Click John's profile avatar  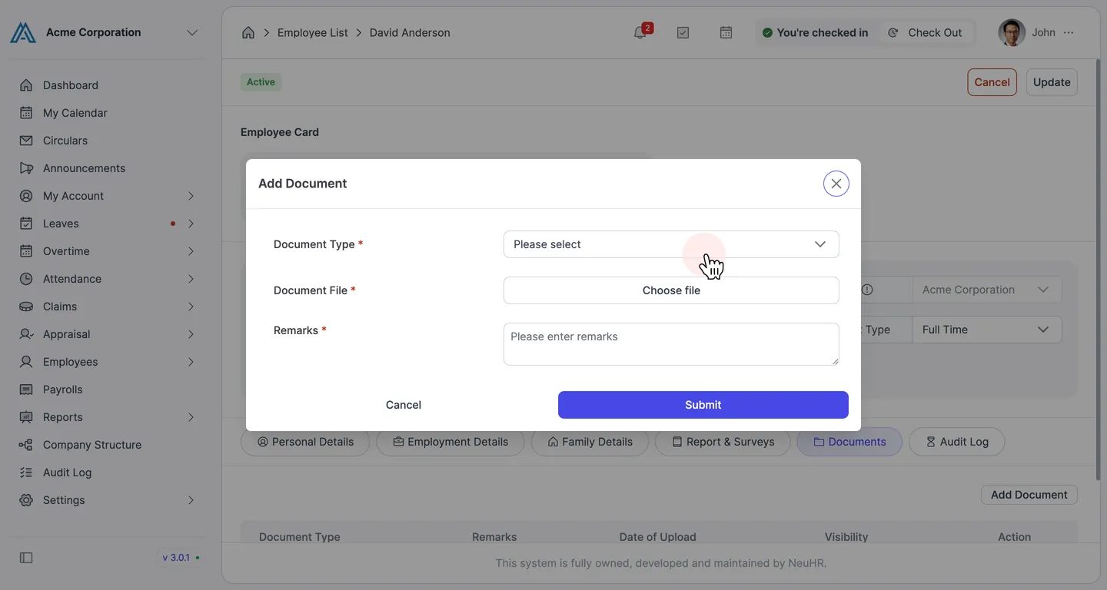[x=1012, y=32]
